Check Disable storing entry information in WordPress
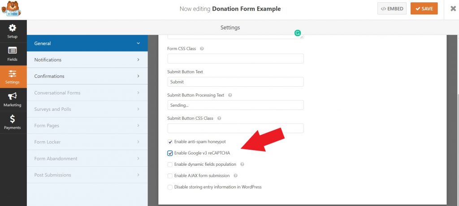459x206 pixels. (x=170, y=187)
